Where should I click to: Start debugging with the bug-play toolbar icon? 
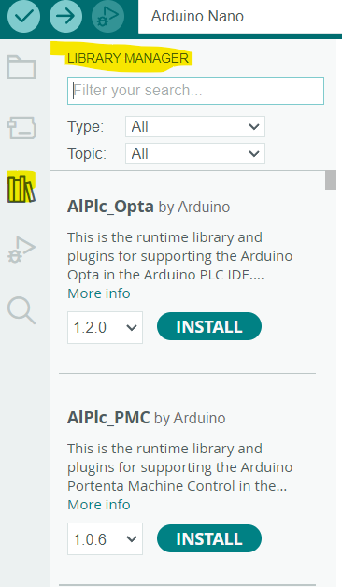[107, 16]
